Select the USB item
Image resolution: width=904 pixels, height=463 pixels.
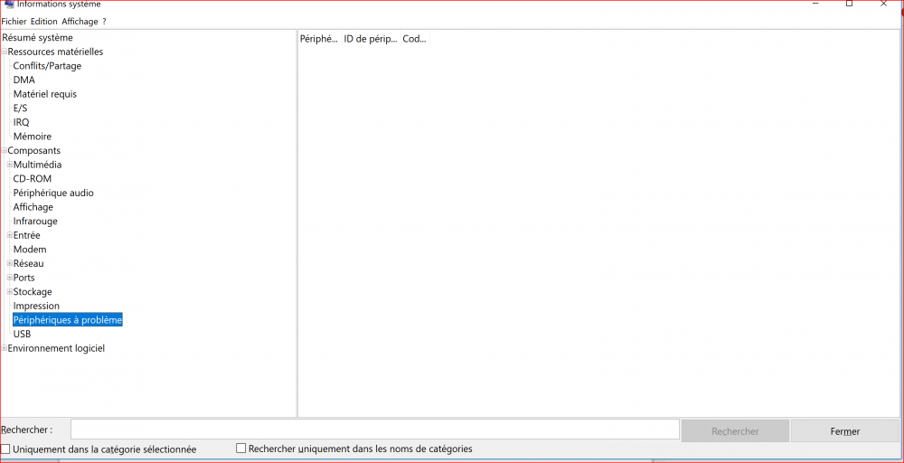(x=22, y=335)
